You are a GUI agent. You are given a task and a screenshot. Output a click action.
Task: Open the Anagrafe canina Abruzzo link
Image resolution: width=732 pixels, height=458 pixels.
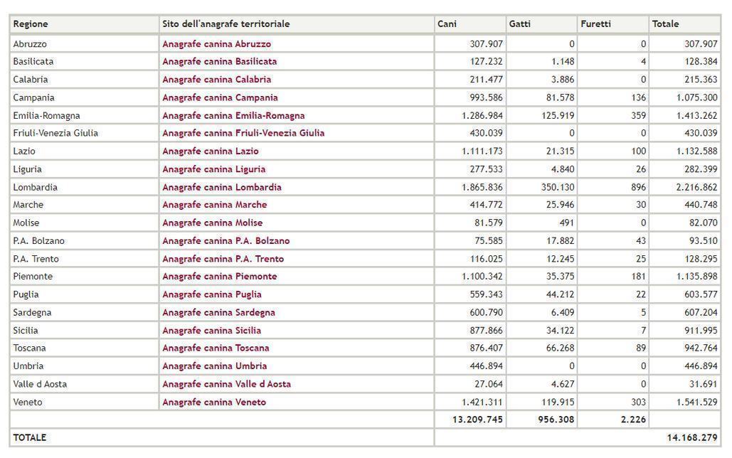pos(216,44)
